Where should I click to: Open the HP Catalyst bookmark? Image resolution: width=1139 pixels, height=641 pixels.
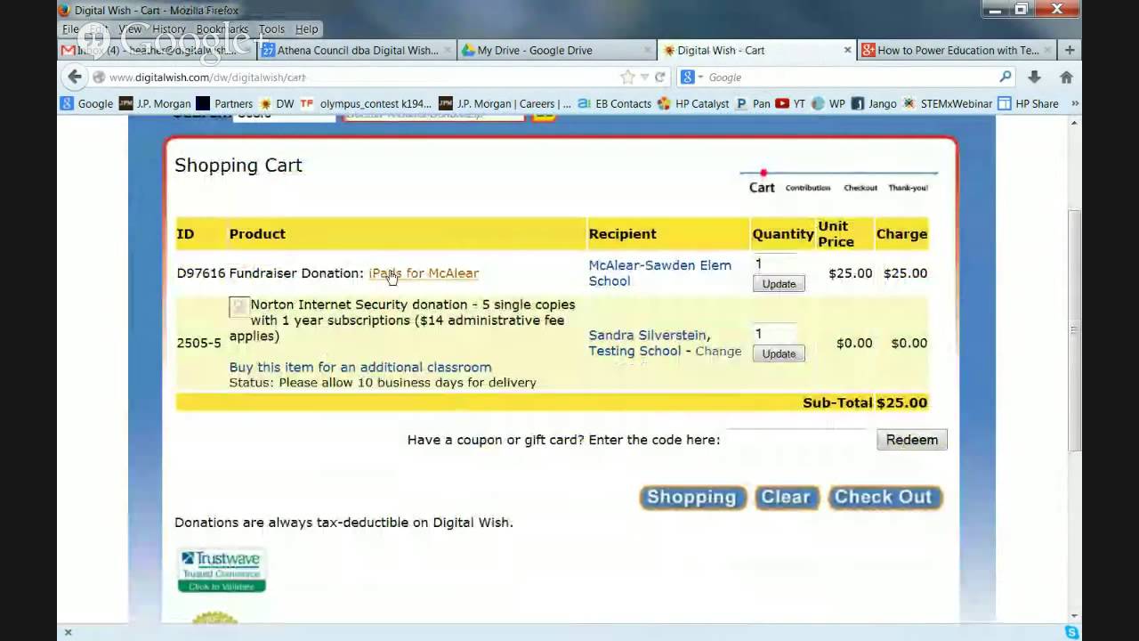pyautogui.click(x=693, y=103)
